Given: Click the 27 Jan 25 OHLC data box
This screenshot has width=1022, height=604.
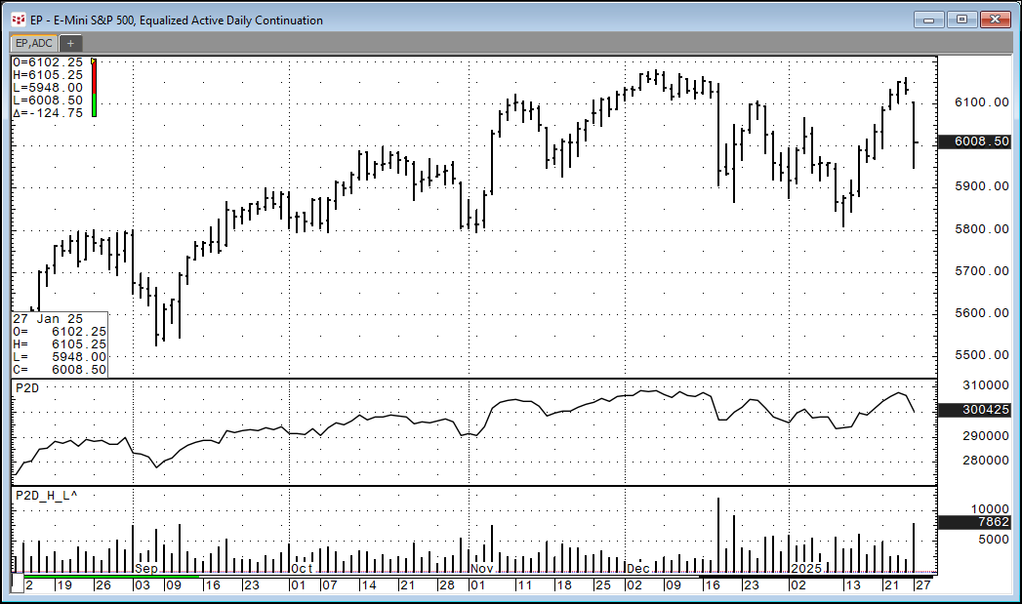Looking at the screenshot, I should pyautogui.click(x=60, y=344).
